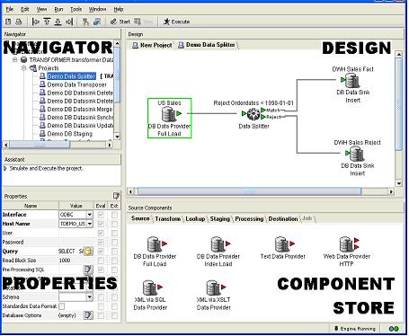Open the Help menu

pyautogui.click(x=119, y=9)
